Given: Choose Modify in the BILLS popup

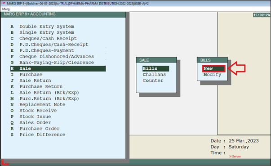Looking at the screenshot, I should pos(213,75).
